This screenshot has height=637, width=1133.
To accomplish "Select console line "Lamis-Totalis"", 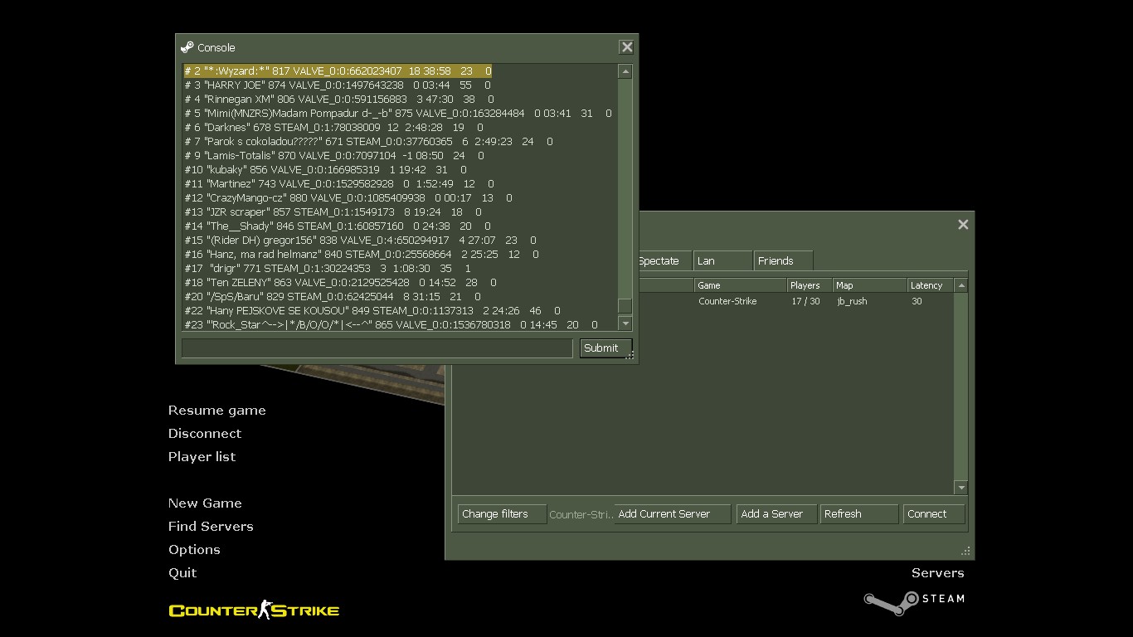I will click(334, 156).
